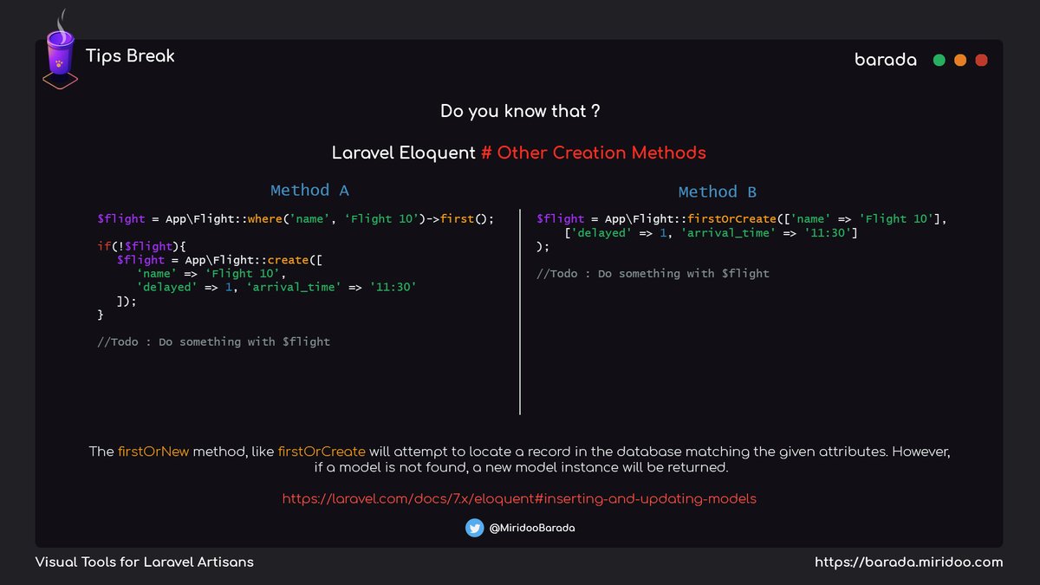Click orange "firstOrCreate" in the description
Image resolution: width=1040 pixels, height=585 pixels.
coord(322,452)
